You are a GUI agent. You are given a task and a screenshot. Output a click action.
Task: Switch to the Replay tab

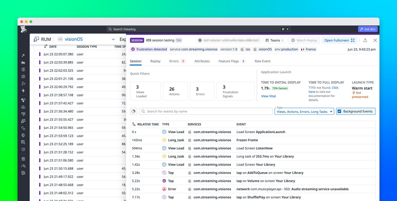(x=155, y=61)
